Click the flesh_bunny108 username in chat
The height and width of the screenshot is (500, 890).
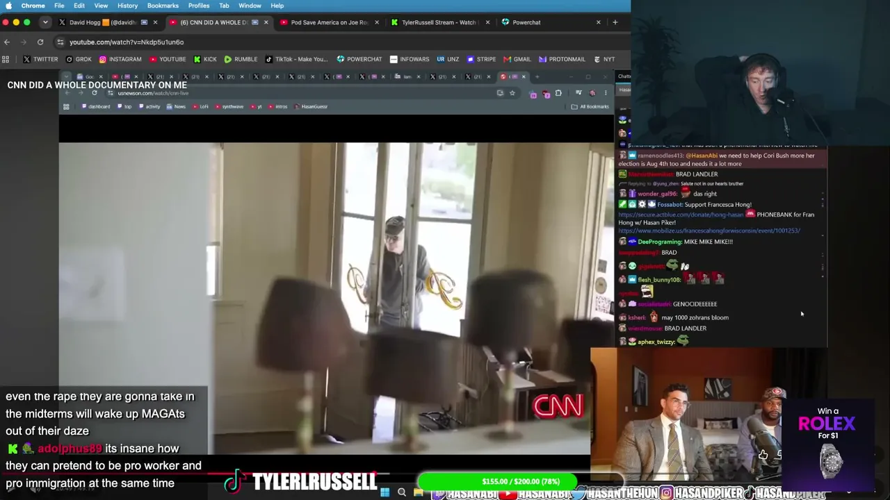point(659,280)
